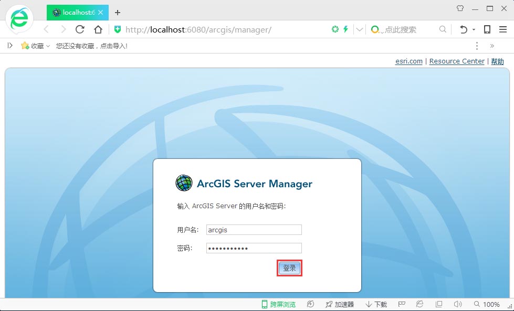Click the flag icon in status bar
The width and height of the screenshot is (514, 311).
pos(402,304)
